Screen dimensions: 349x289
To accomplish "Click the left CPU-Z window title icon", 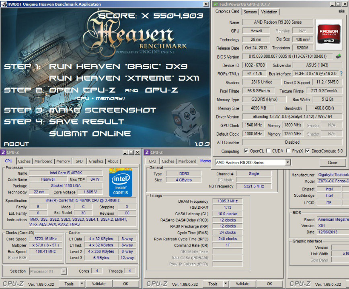I will (3, 153).
